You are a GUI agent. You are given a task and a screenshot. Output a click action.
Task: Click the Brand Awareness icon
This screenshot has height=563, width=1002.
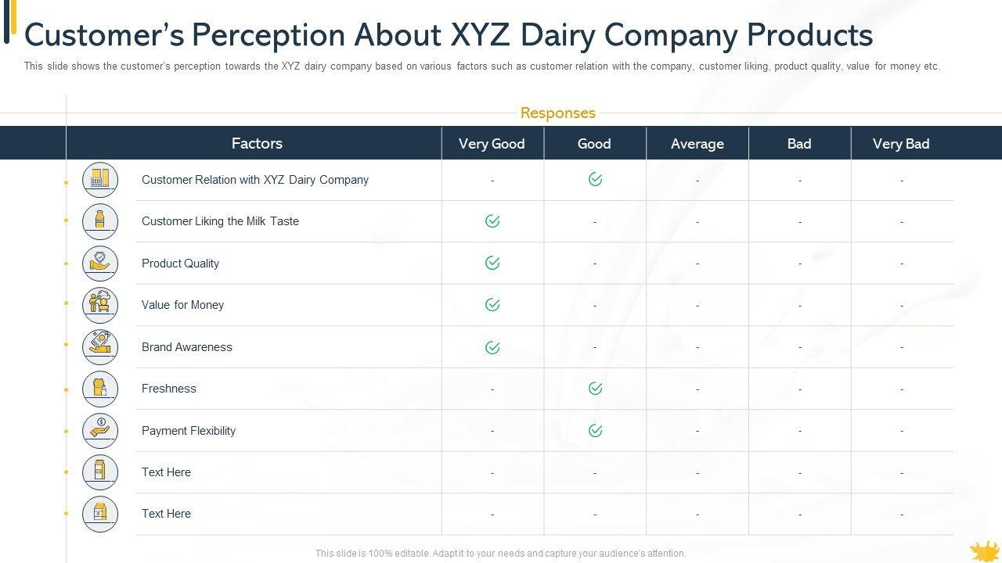point(100,347)
